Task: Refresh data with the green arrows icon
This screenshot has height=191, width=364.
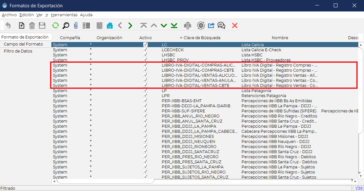Action: (x=56, y=25)
